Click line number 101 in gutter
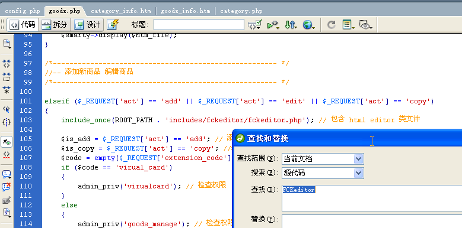The width and height of the screenshot is (462, 228). click(x=26, y=101)
